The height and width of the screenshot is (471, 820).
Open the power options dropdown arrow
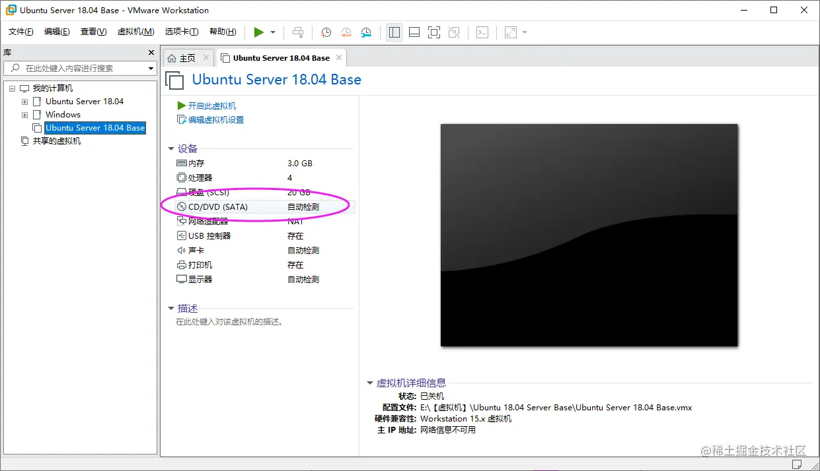272,32
